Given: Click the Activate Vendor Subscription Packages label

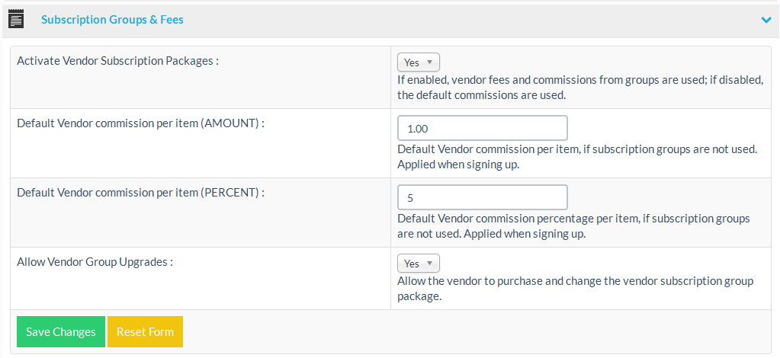Looking at the screenshot, I should [117, 61].
